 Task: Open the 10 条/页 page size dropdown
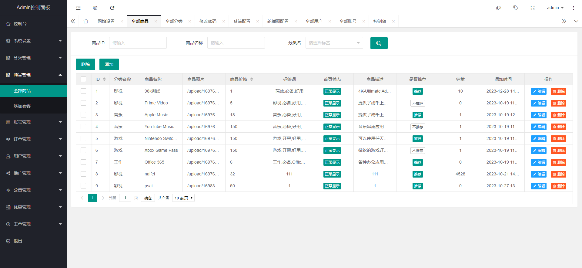pos(183,198)
